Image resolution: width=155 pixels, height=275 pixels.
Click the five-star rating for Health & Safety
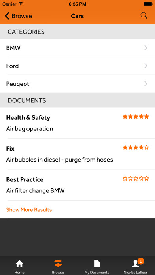tap(136, 117)
